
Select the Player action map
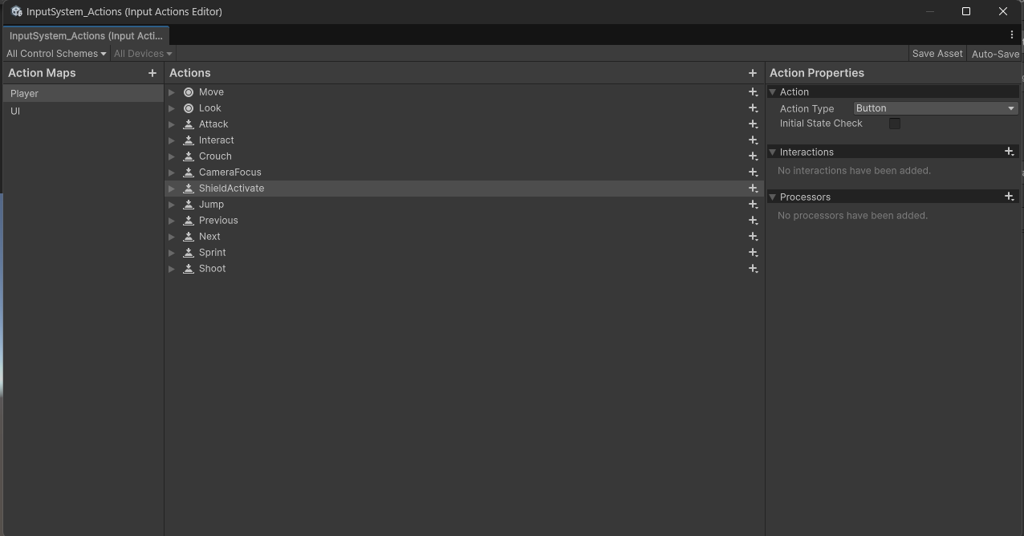[83, 94]
